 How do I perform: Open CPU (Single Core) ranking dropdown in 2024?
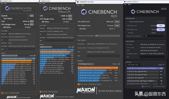click(x=134, y=65)
